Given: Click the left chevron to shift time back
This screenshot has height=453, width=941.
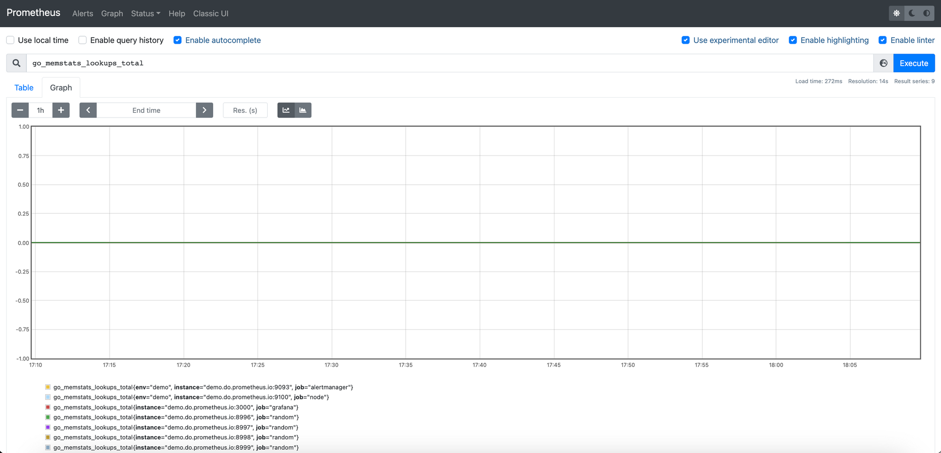Looking at the screenshot, I should click(88, 110).
